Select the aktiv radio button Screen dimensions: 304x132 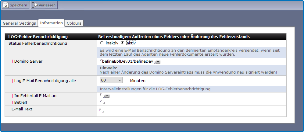123,43
